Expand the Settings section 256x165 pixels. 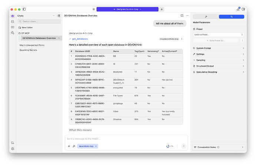click(x=219, y=54)
